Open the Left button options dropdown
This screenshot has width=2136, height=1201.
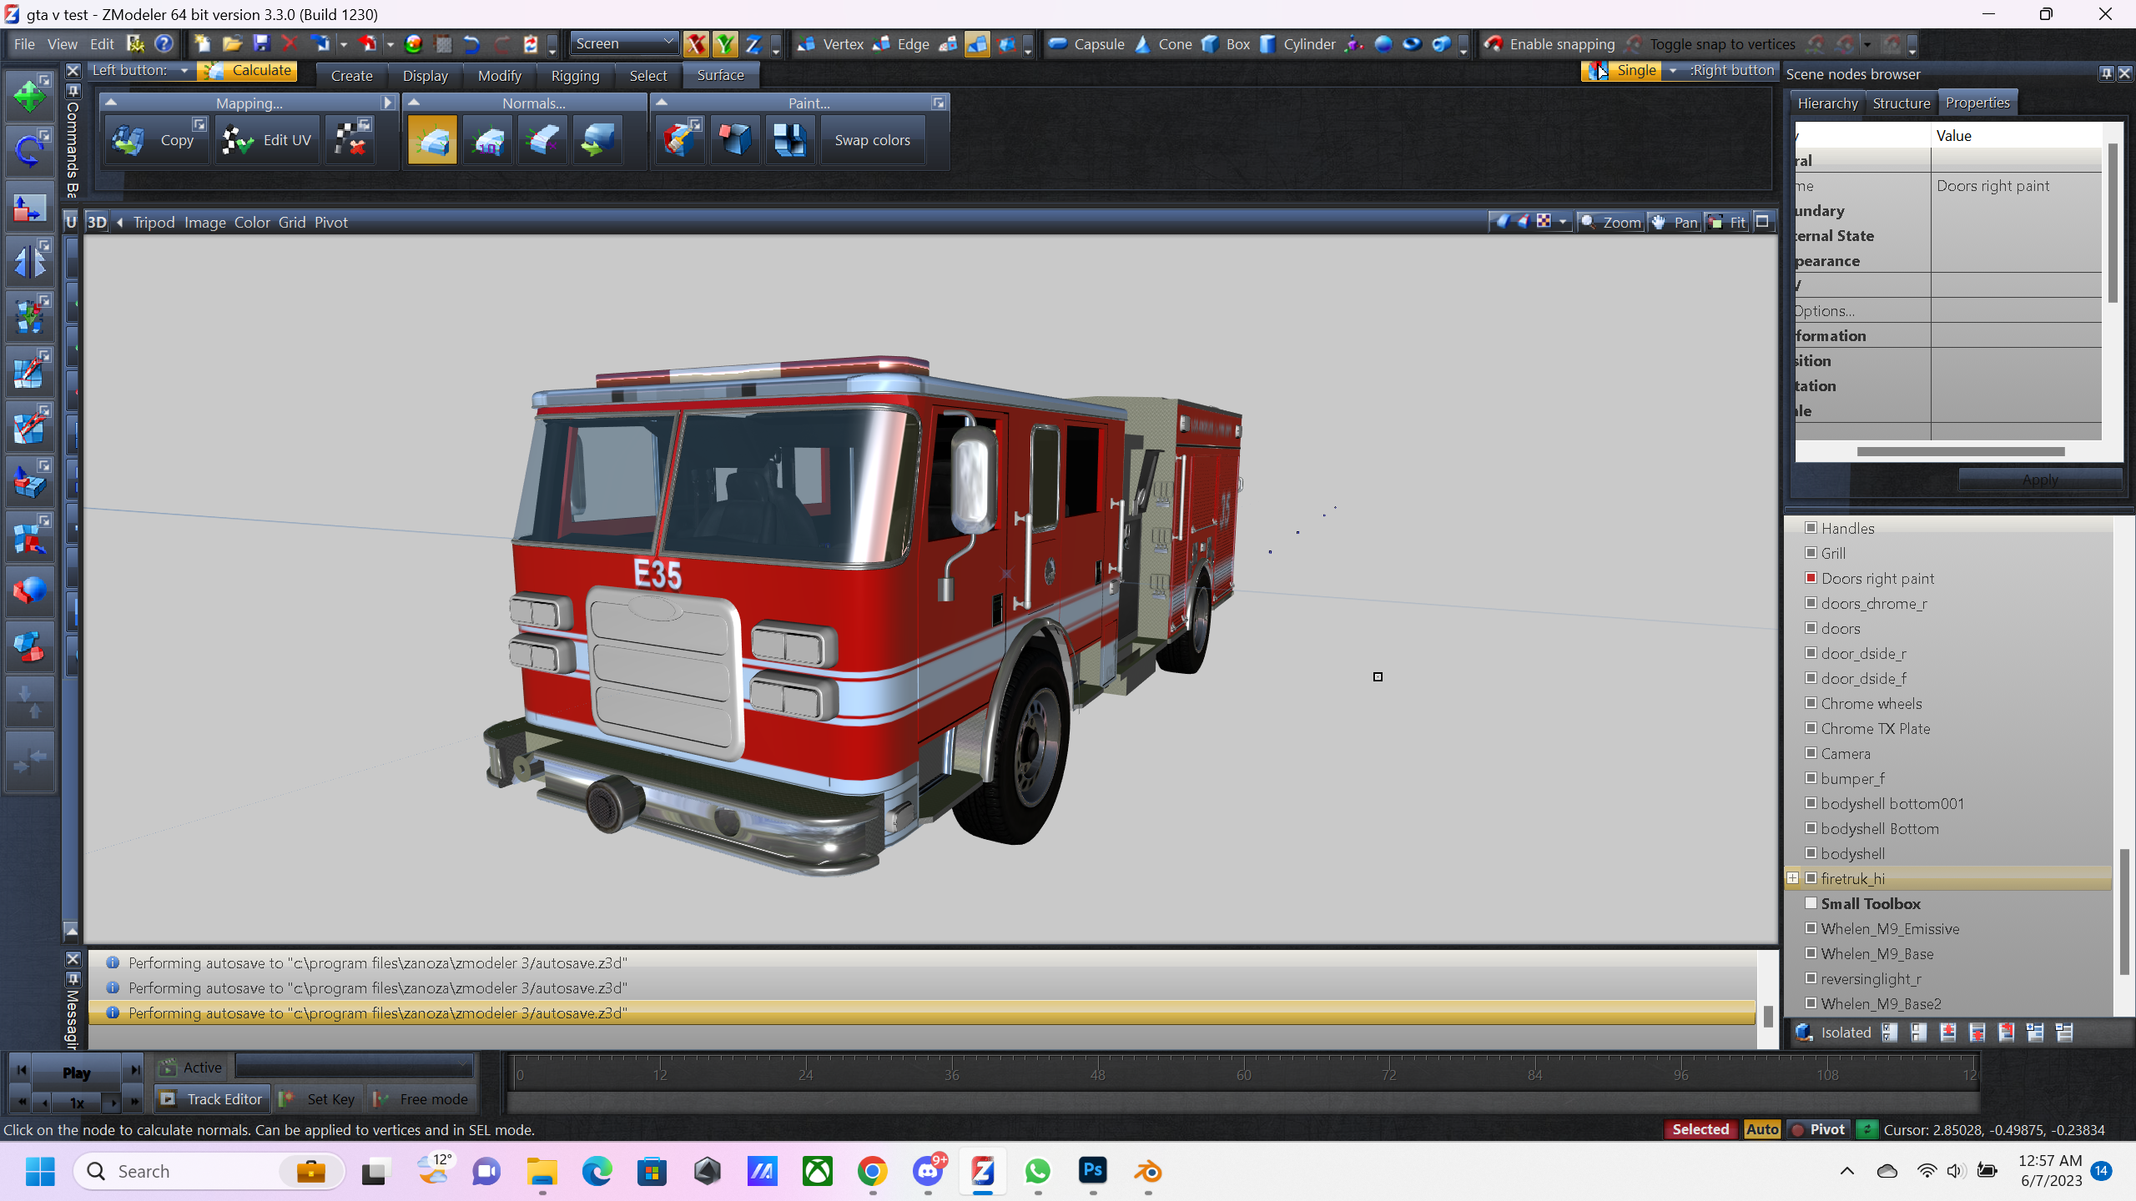point(184,71)
